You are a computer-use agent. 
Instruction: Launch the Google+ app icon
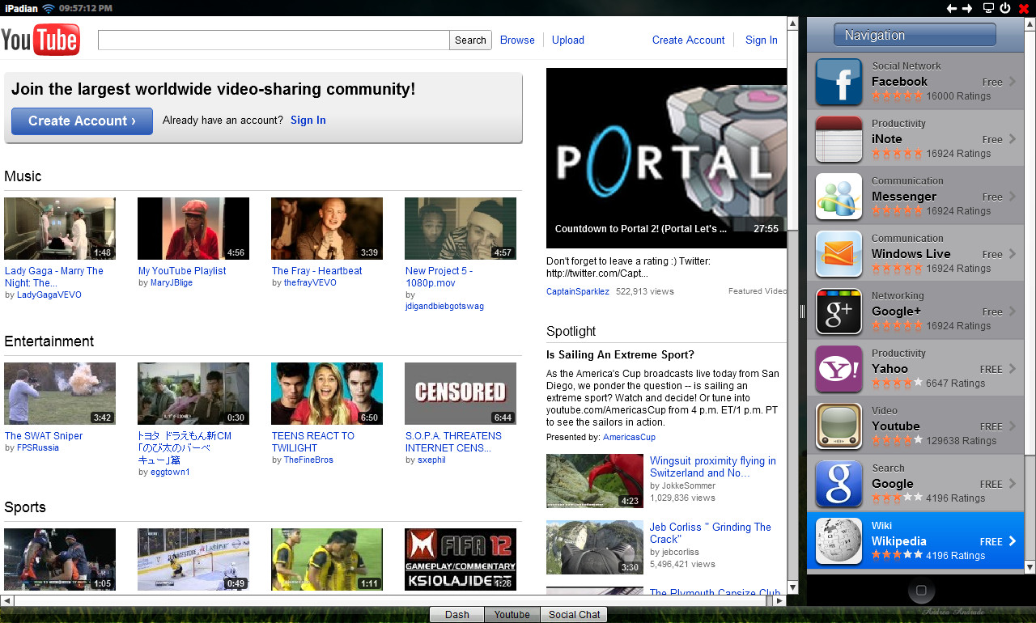(x=839, y=311)
